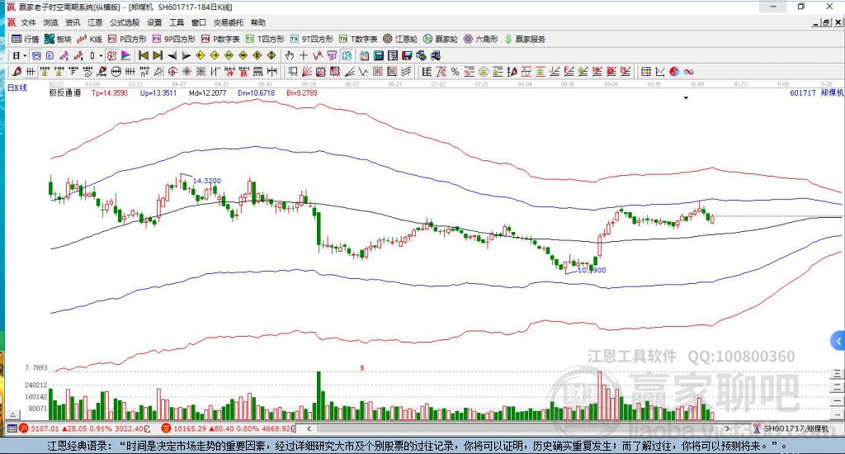Click the 日K线 label
Screen dimensions: 845x454
17,87
